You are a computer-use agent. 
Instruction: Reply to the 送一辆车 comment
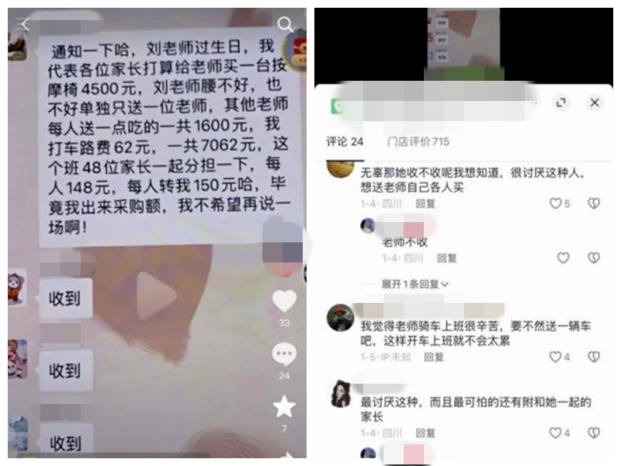point(434,357)
